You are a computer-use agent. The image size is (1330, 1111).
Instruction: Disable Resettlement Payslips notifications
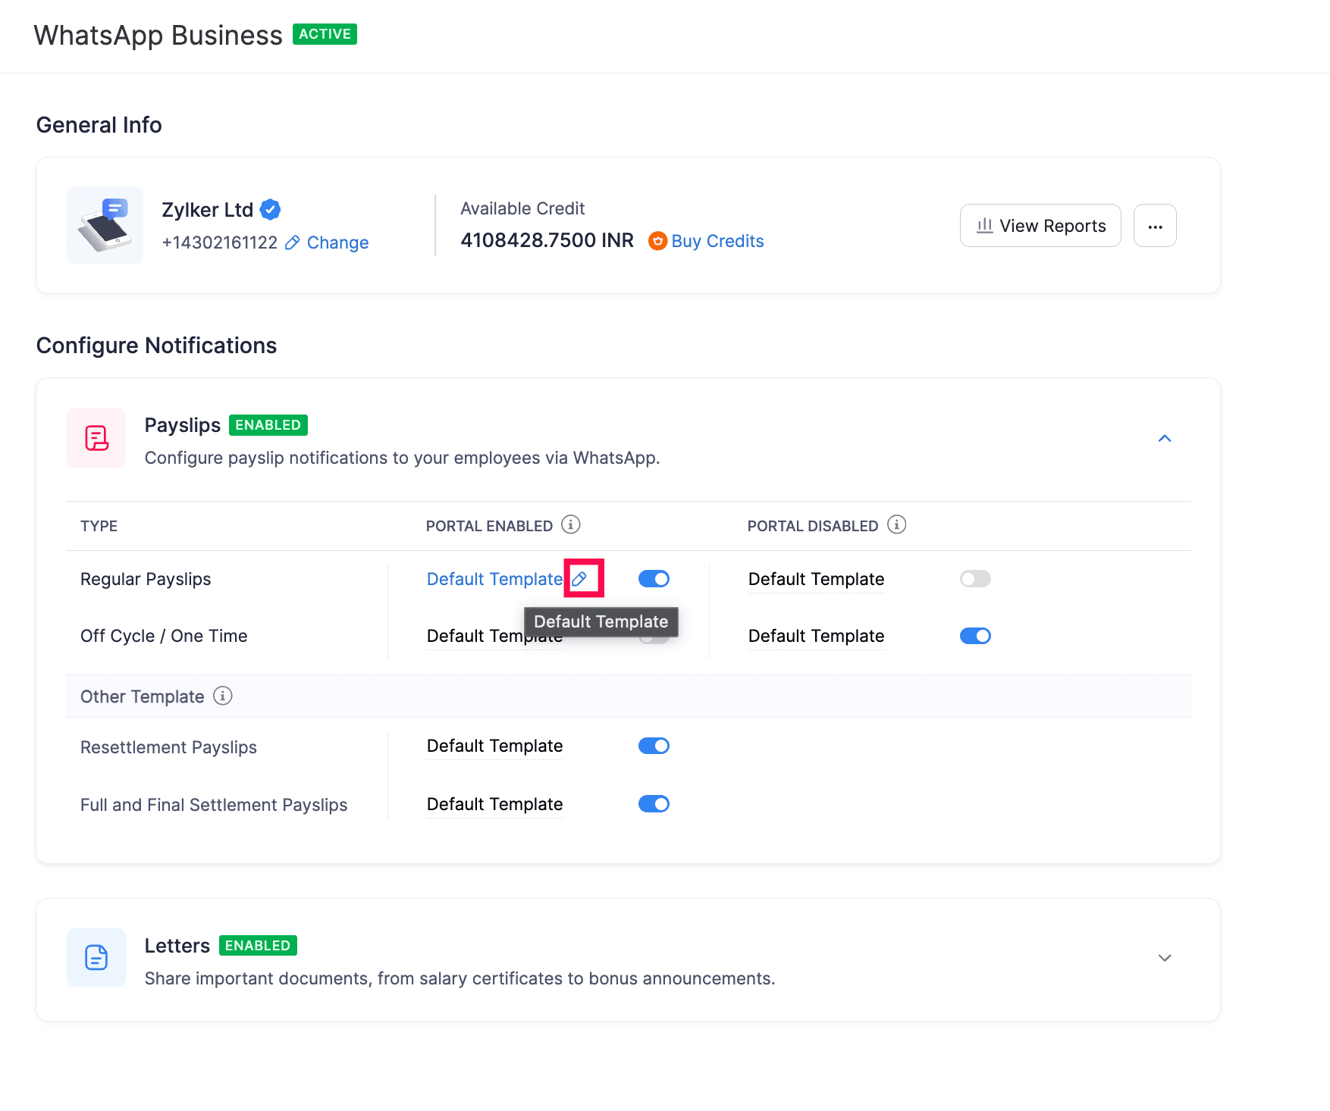coord(653,745)
